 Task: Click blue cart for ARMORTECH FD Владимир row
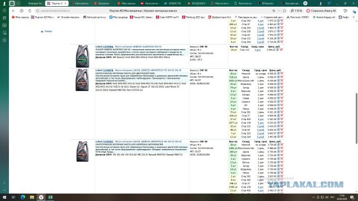(x=278, y=84)
